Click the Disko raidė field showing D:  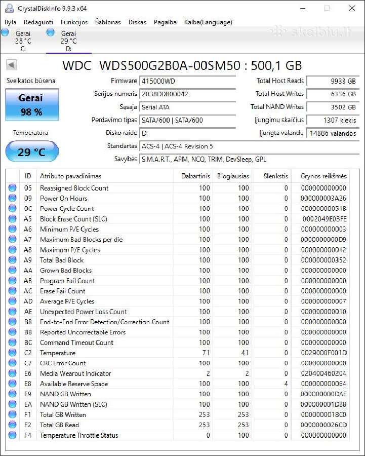188,133
